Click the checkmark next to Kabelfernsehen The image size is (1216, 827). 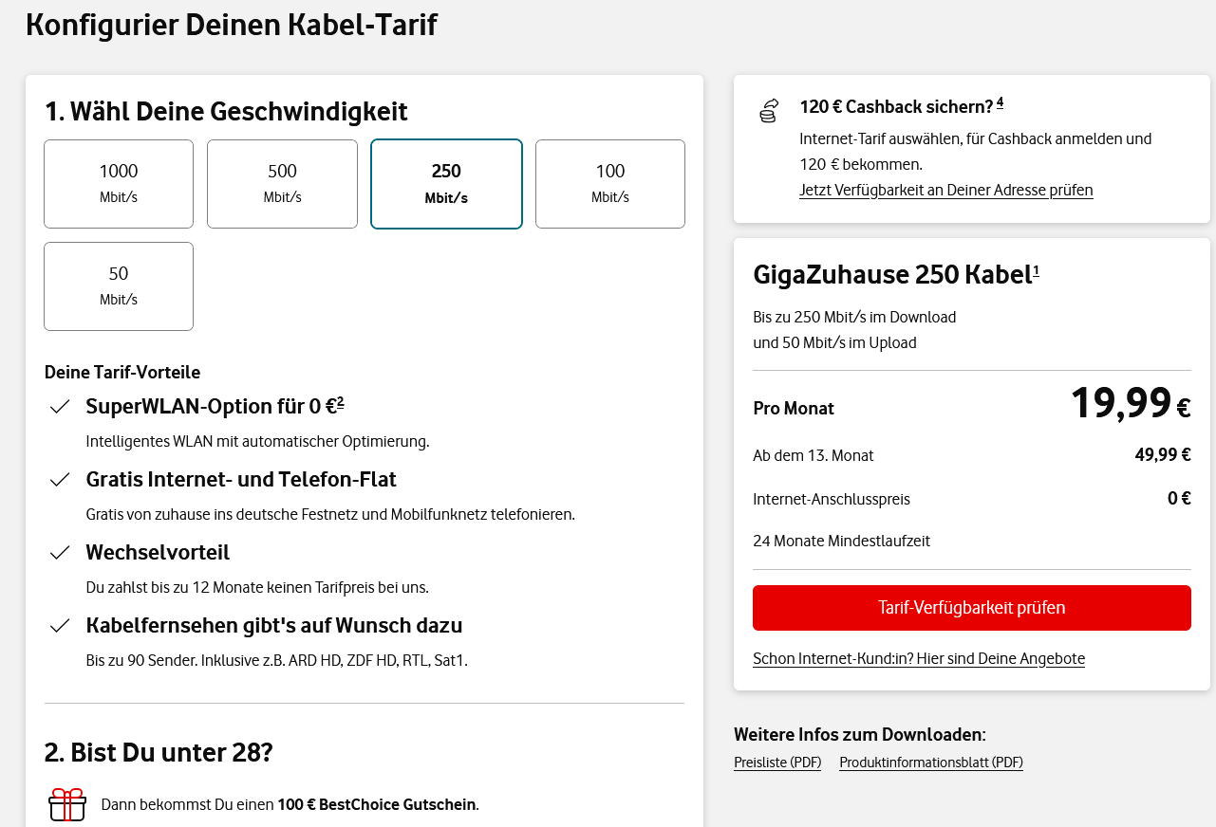click(60, 626)
